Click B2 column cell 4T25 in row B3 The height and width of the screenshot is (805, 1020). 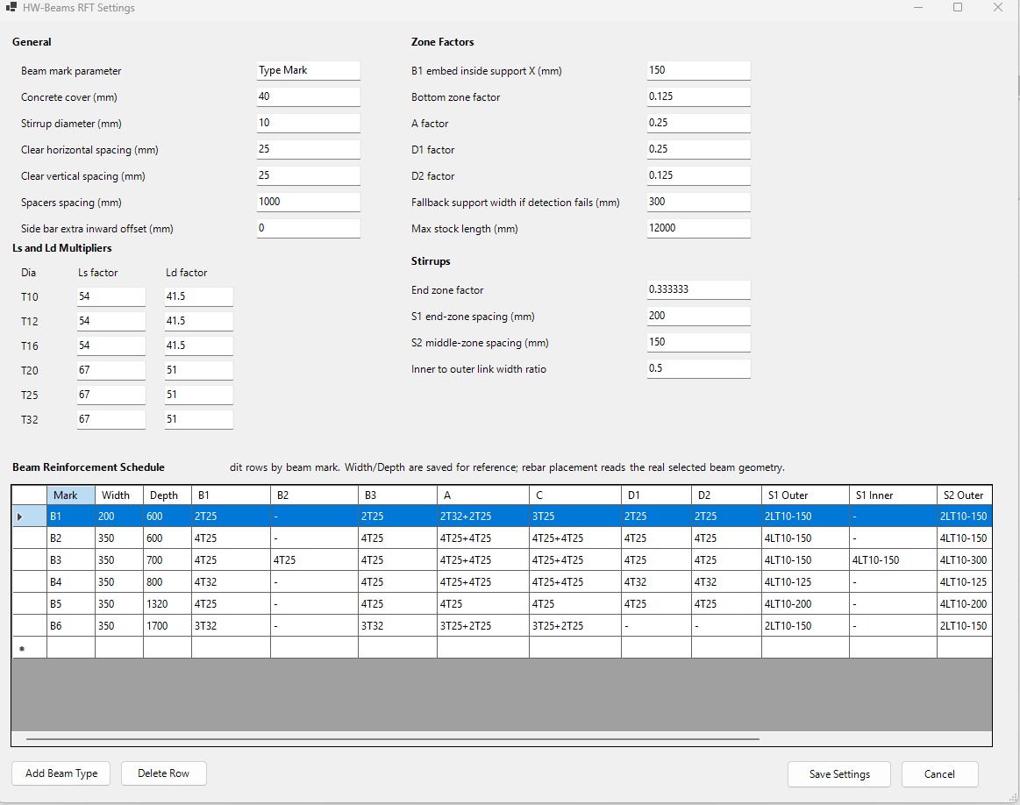[x=314, y=560]
